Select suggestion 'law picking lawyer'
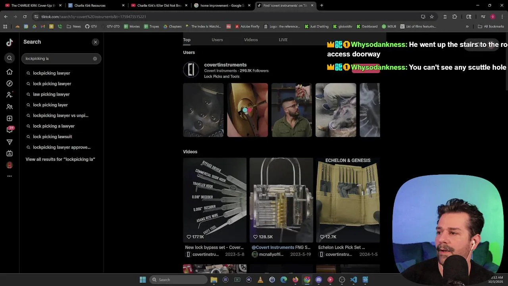 pos(62,94)
